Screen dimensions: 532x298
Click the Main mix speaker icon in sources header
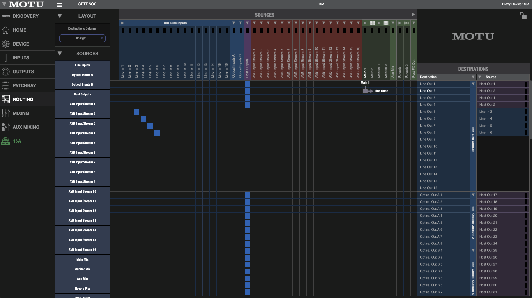[x=372, y=23]
